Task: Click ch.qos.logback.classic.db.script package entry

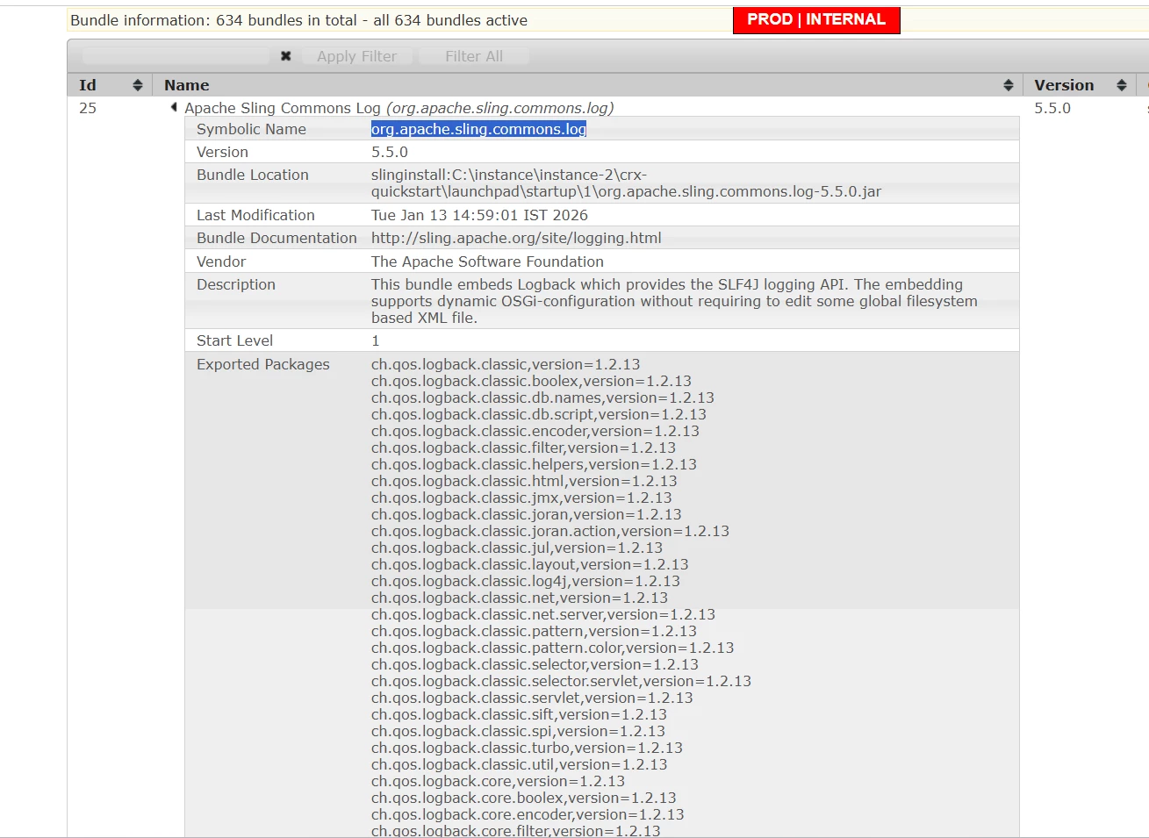Action: click(539, 414)
